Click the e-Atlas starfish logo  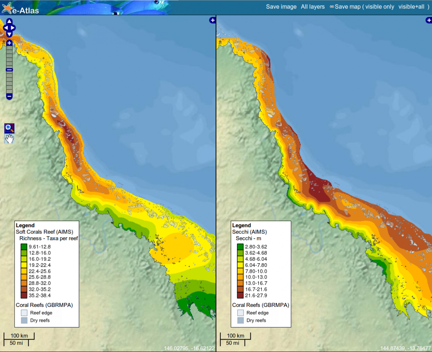[8, 8]
